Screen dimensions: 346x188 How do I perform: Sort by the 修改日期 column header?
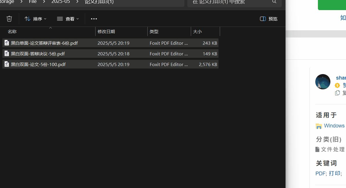106,31
